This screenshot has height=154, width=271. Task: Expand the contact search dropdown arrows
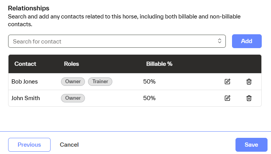tap(219, 41)
